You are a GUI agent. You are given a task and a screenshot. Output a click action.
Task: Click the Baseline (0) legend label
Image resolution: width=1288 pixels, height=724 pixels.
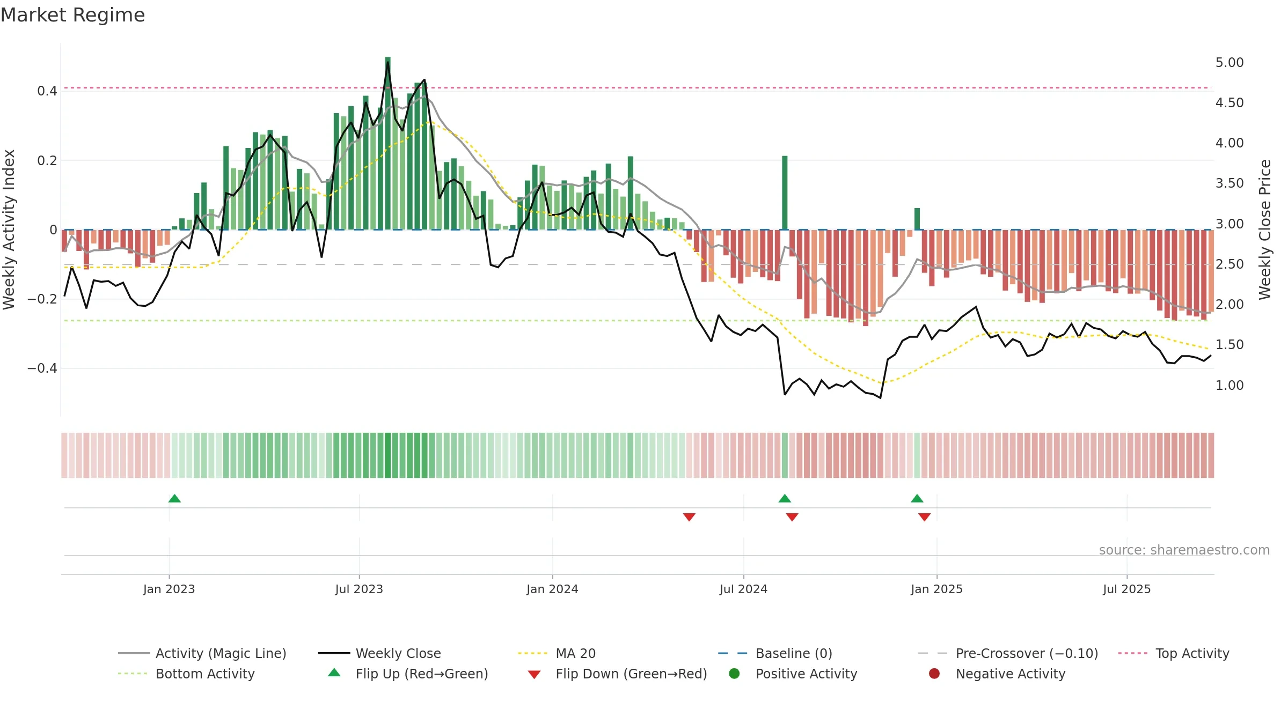[794, 653]
